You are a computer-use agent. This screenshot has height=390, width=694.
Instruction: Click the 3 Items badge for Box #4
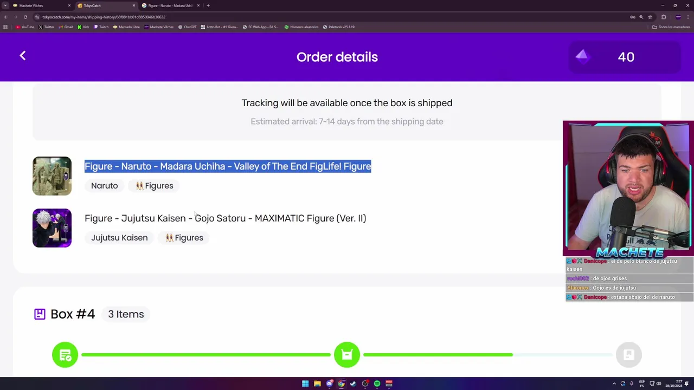pyautogui.click(x=126, y=314)
